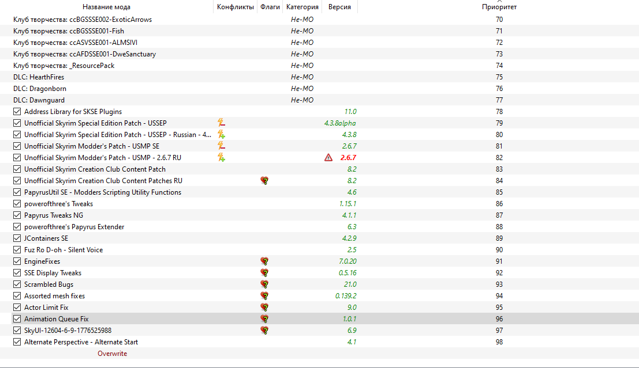This screenshot has width=639, height=368.
Task: Click version 6.9 of SkyUI
Action: coord(352,330)
